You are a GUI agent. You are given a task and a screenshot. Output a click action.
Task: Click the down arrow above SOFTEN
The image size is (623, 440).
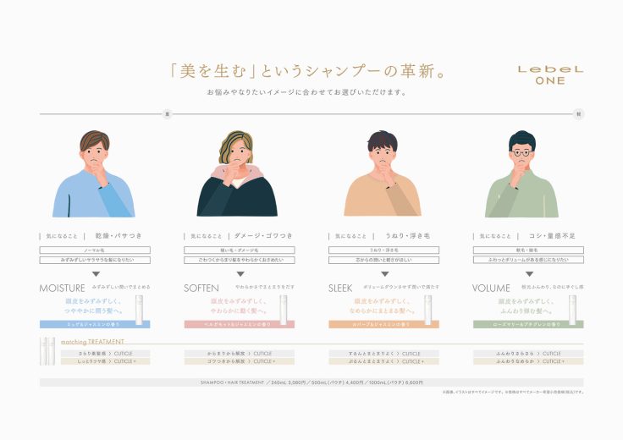pos(240,274)
